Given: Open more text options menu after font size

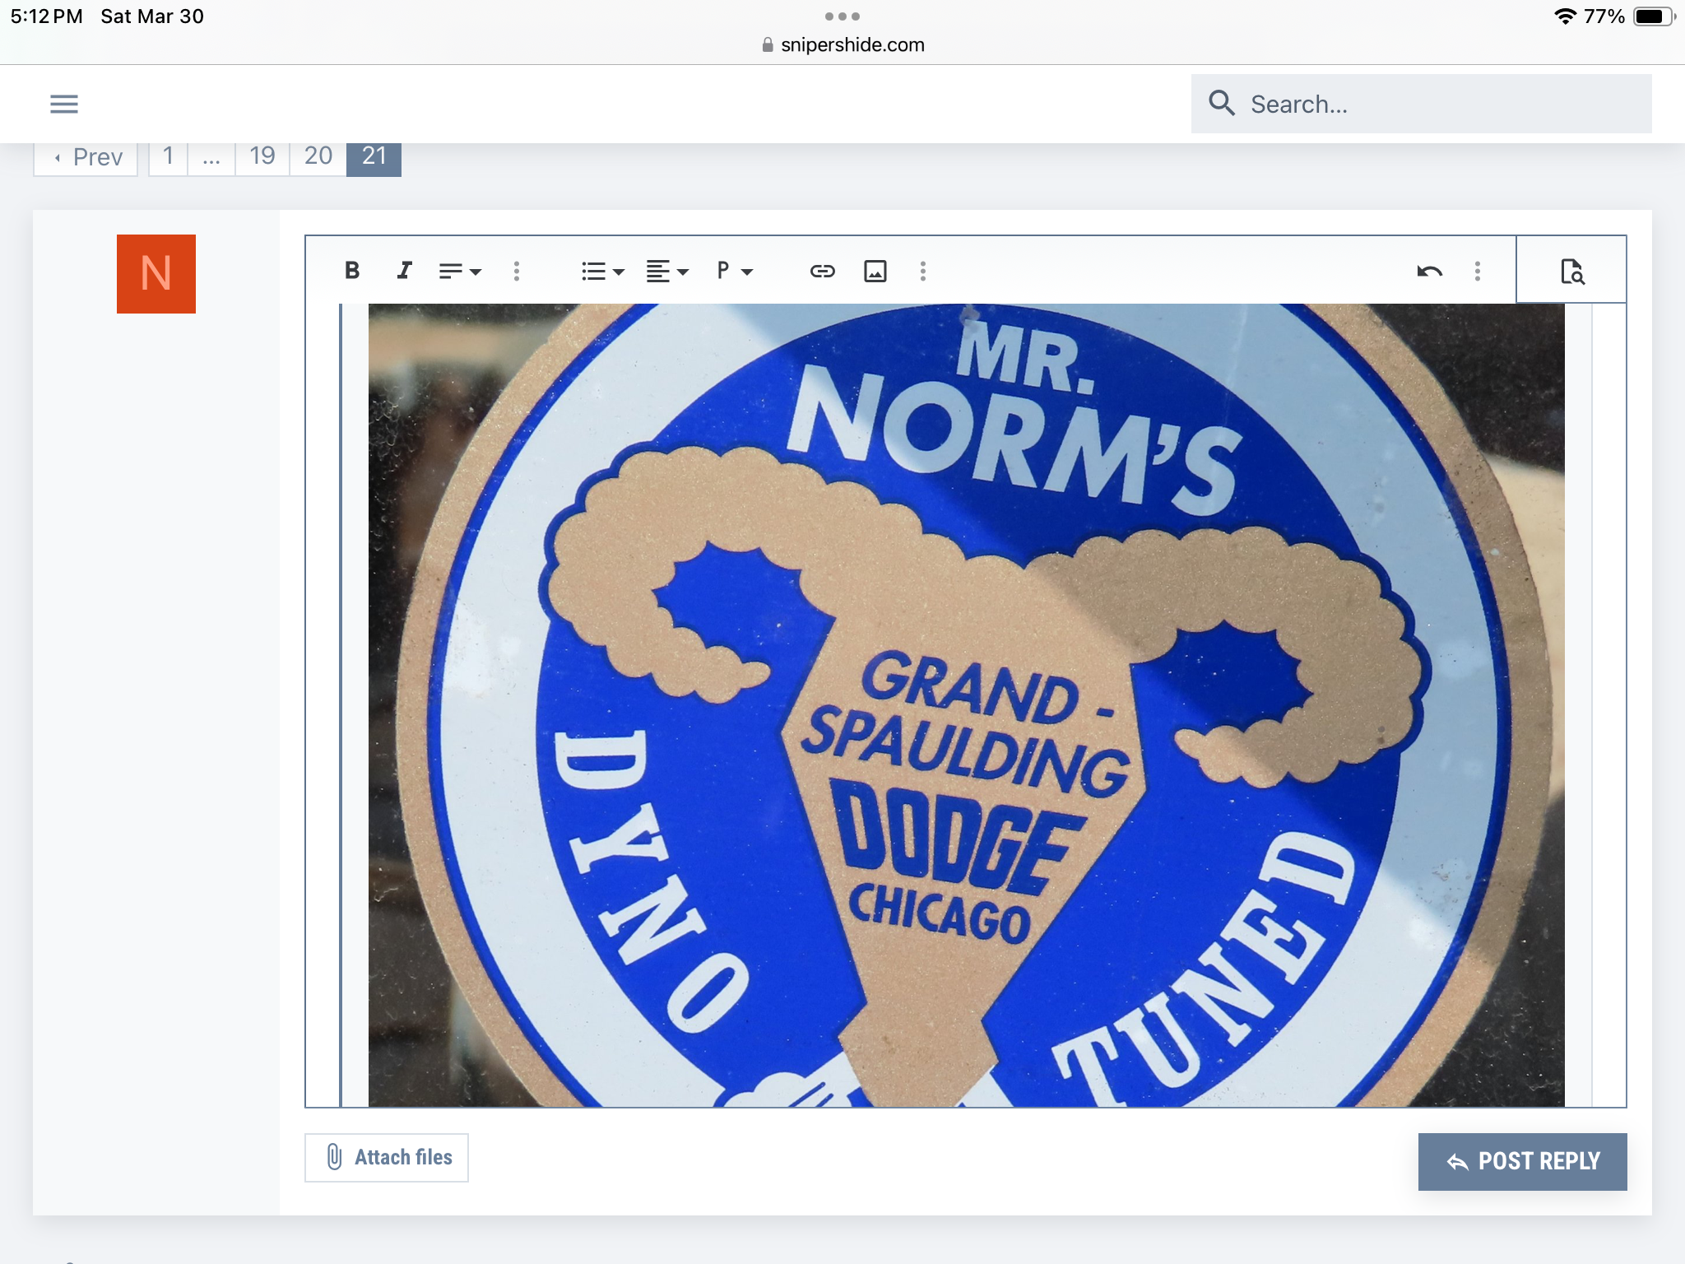Looking at the screenshot, I should click(517, 271).
